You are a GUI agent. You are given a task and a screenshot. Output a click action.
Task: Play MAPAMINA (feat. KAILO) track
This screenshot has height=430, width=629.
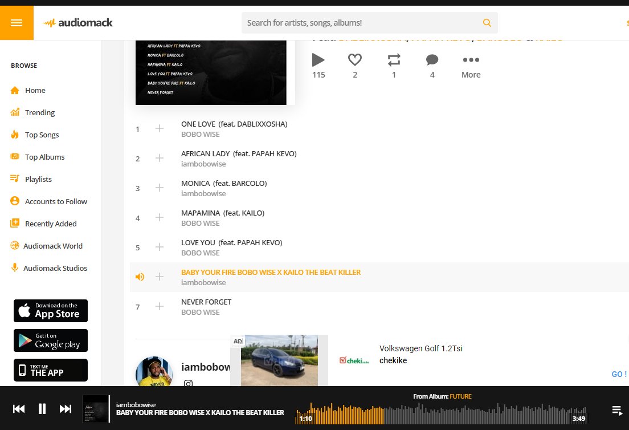coord(223,213)
